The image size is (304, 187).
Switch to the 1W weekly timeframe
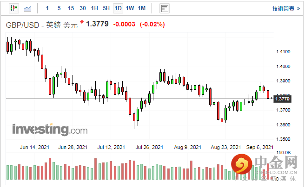130,8
